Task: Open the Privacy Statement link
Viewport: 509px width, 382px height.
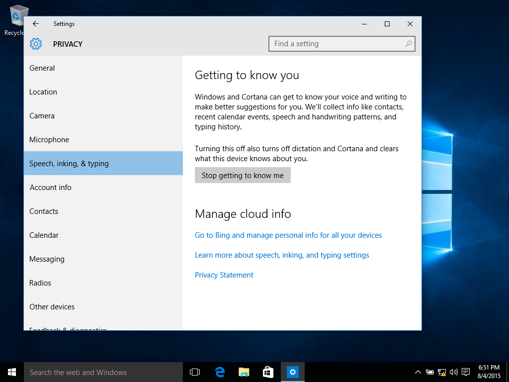Action: click(224, 275)
